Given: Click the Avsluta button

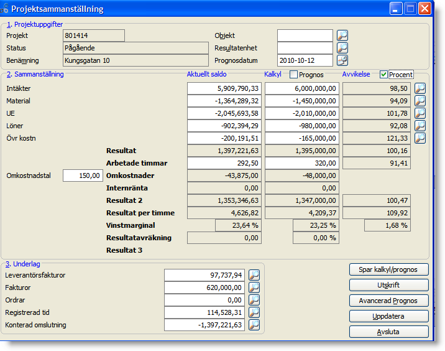Looking at the screenshot, I should coord(389,332).
